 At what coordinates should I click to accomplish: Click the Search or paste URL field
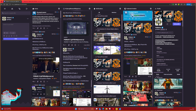16,13
